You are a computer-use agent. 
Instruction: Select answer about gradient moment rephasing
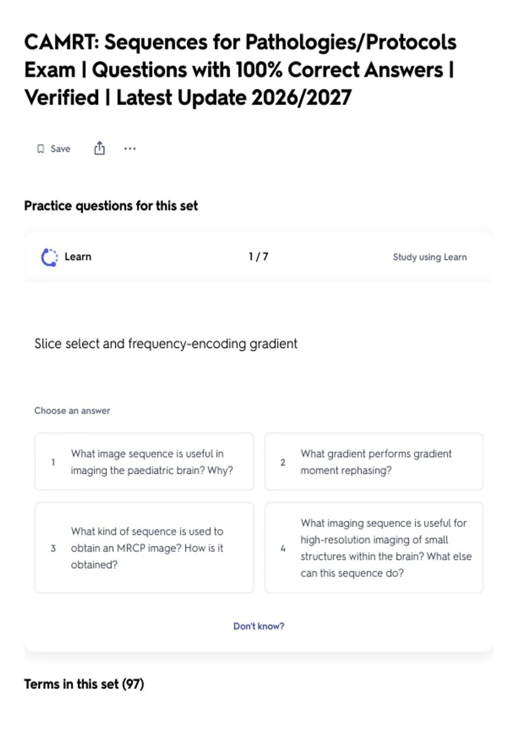(374, 462)
